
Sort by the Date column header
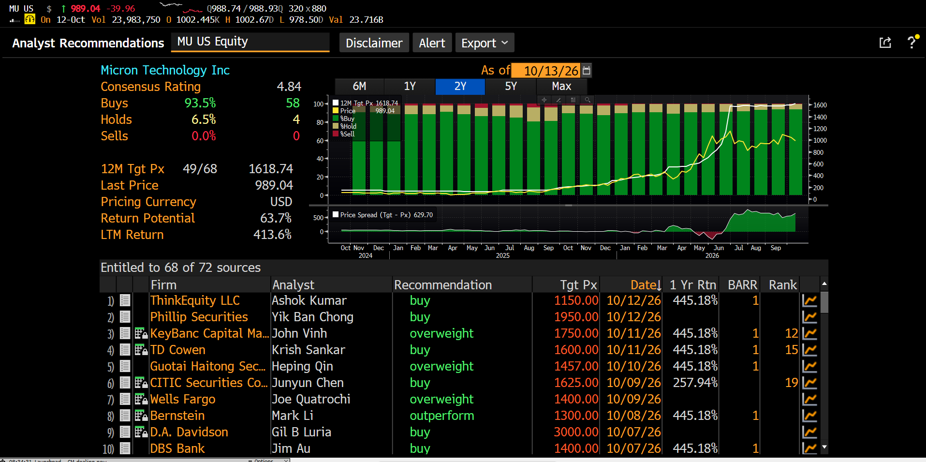[x=645, y=285]
